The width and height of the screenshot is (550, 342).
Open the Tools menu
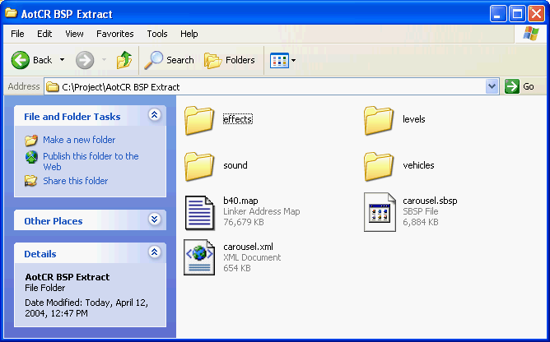click(156, 34)
